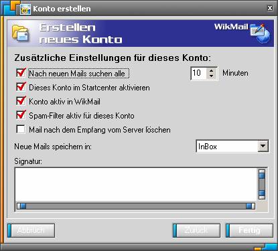Viewport: 278px width, 251px height.
Task: Increase the minutes interval with up arrow
Action: pyautogui.click(x=211, y=70)
